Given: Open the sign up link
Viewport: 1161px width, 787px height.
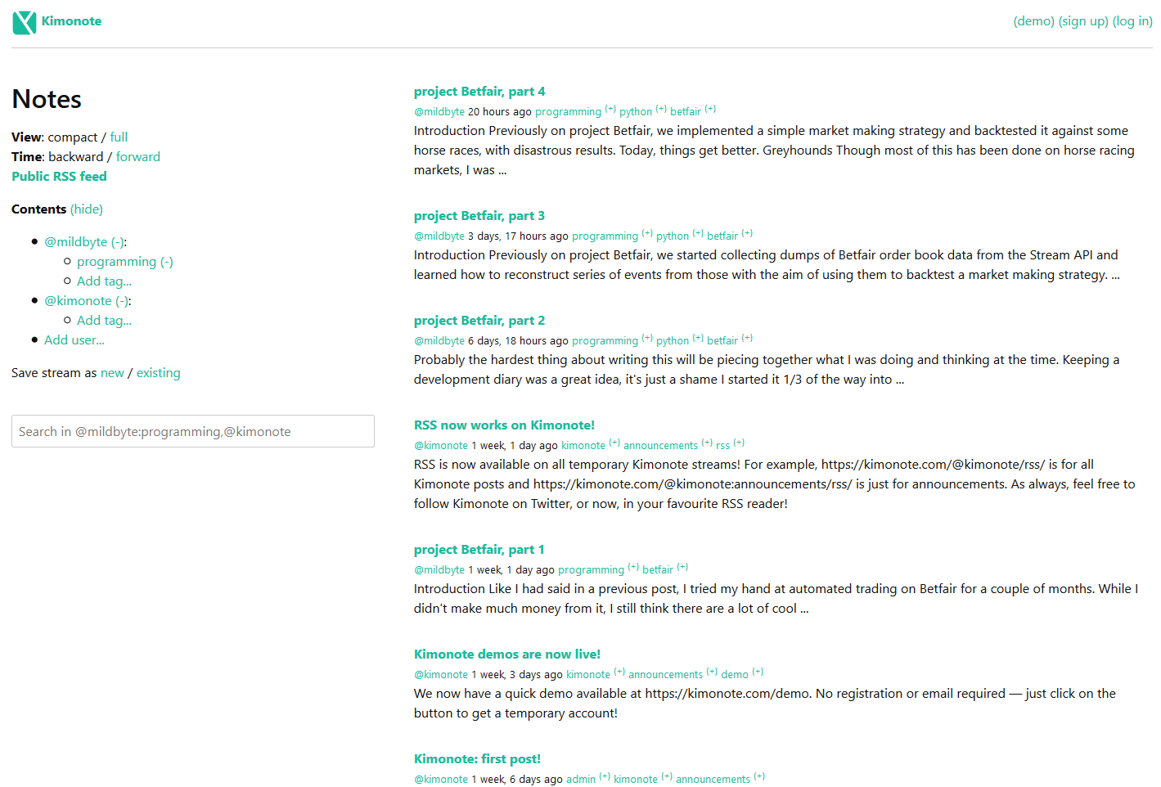Looking at the screenshot, I should click(1083, 21).
